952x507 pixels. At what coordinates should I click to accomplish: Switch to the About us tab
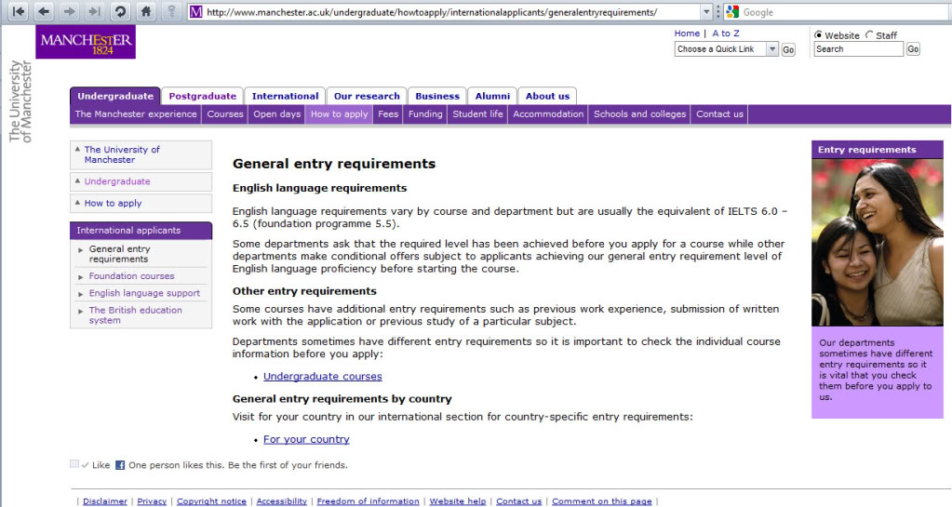pos(547,96)
